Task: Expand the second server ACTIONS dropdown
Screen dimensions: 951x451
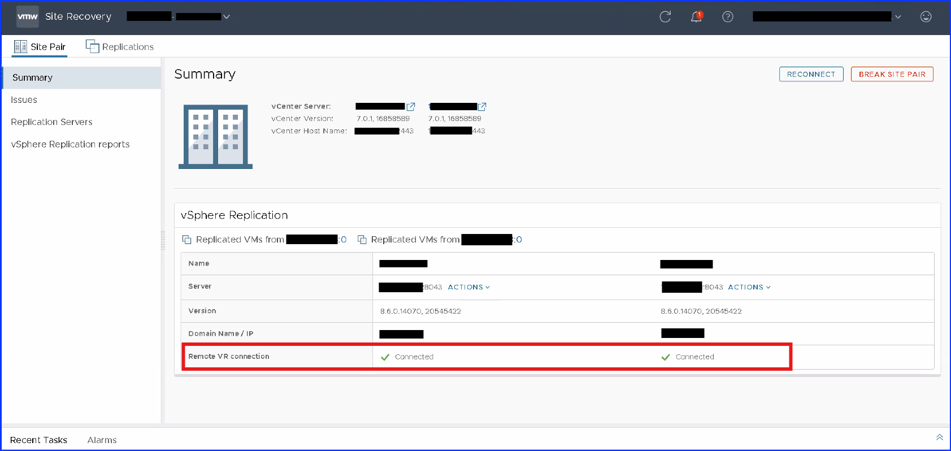Action: click(x=749, y=287)
